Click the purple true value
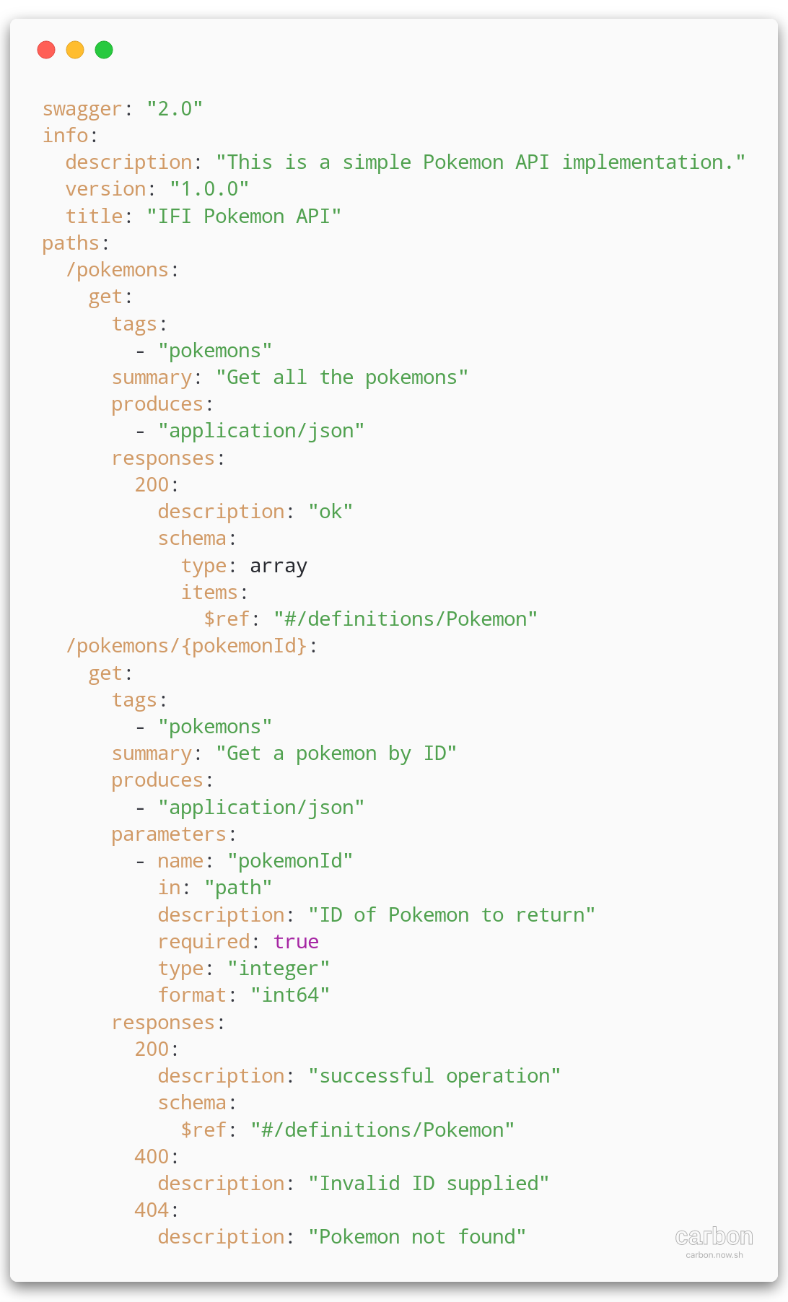This screenshot has height=1302, width=788. click(x=296, y=942)
